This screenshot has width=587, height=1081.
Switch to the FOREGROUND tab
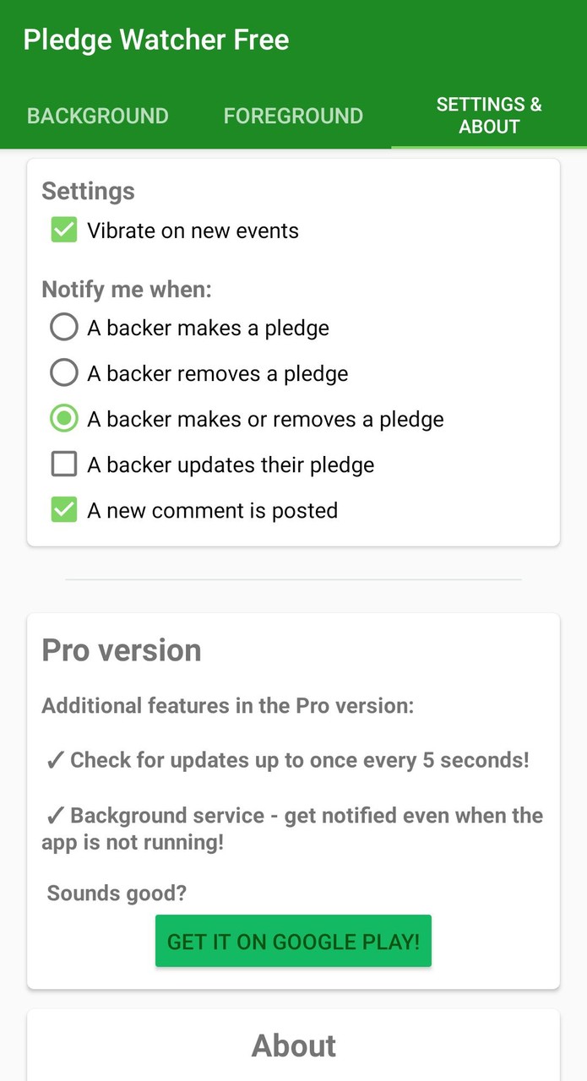click(x=293, y=116)
